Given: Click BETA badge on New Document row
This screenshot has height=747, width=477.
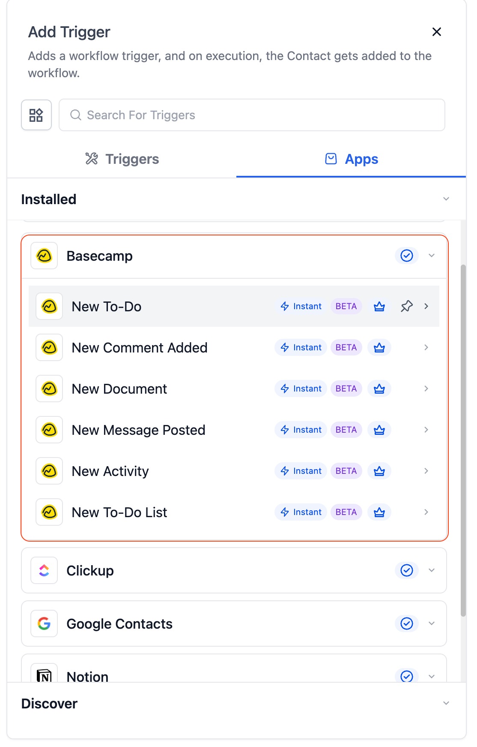Looking at the screenshot, I should coord(346,389).
